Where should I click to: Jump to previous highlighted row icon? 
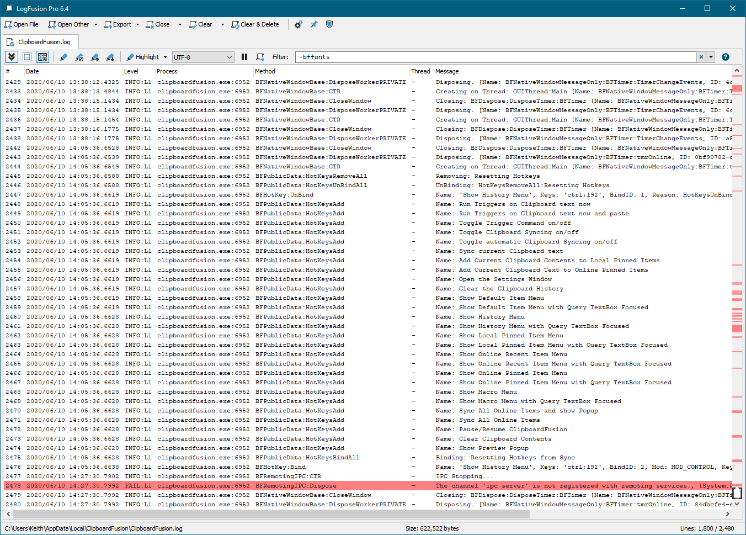(x=95, y=57)
